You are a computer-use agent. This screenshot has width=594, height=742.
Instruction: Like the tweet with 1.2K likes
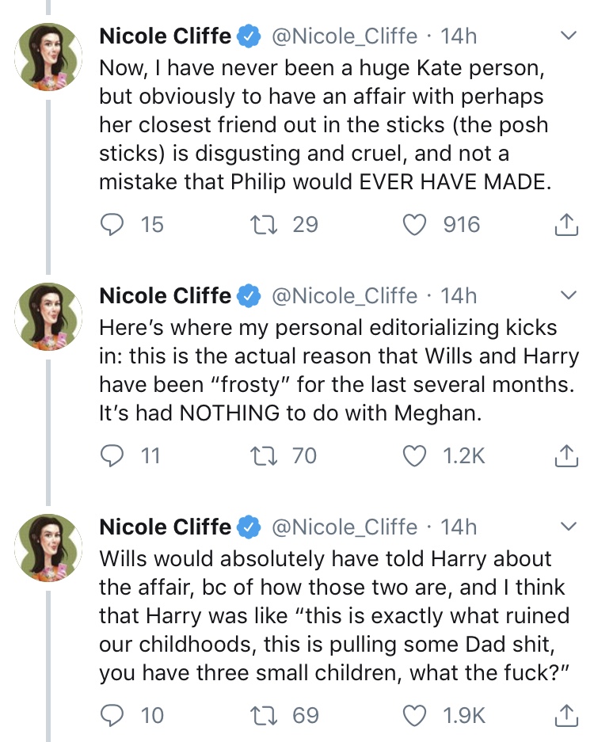416,455
